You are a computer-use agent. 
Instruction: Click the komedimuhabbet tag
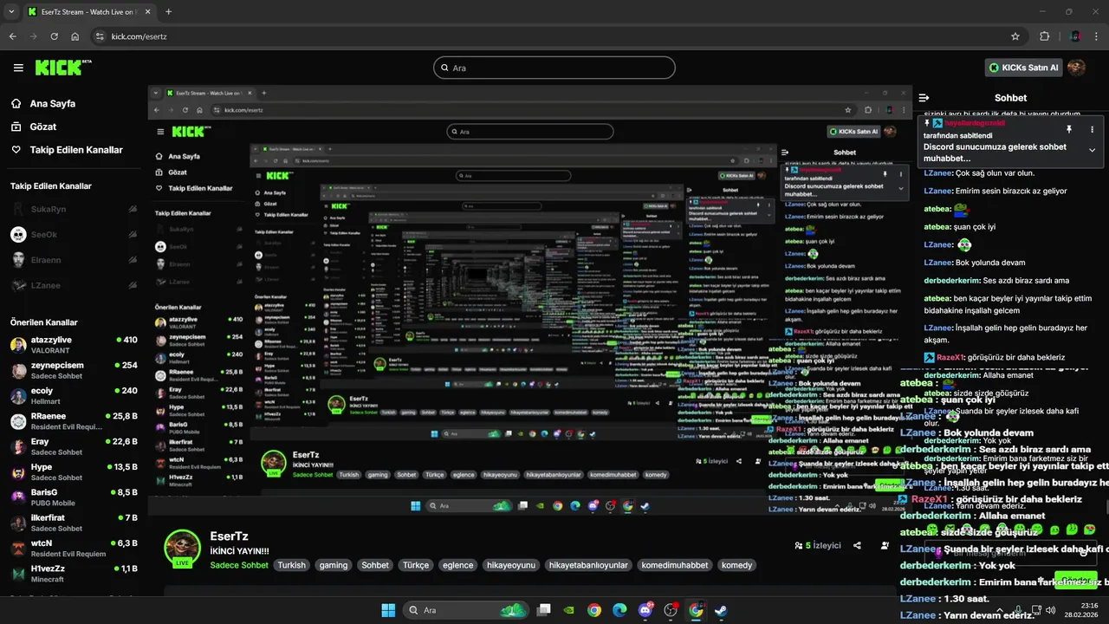pos(675,565)
